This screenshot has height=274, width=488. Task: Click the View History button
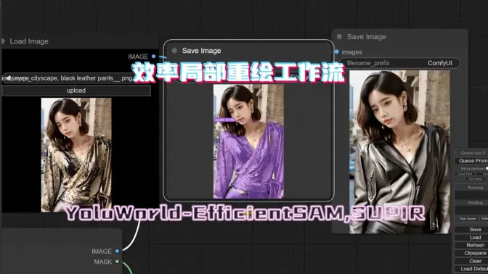475,179
